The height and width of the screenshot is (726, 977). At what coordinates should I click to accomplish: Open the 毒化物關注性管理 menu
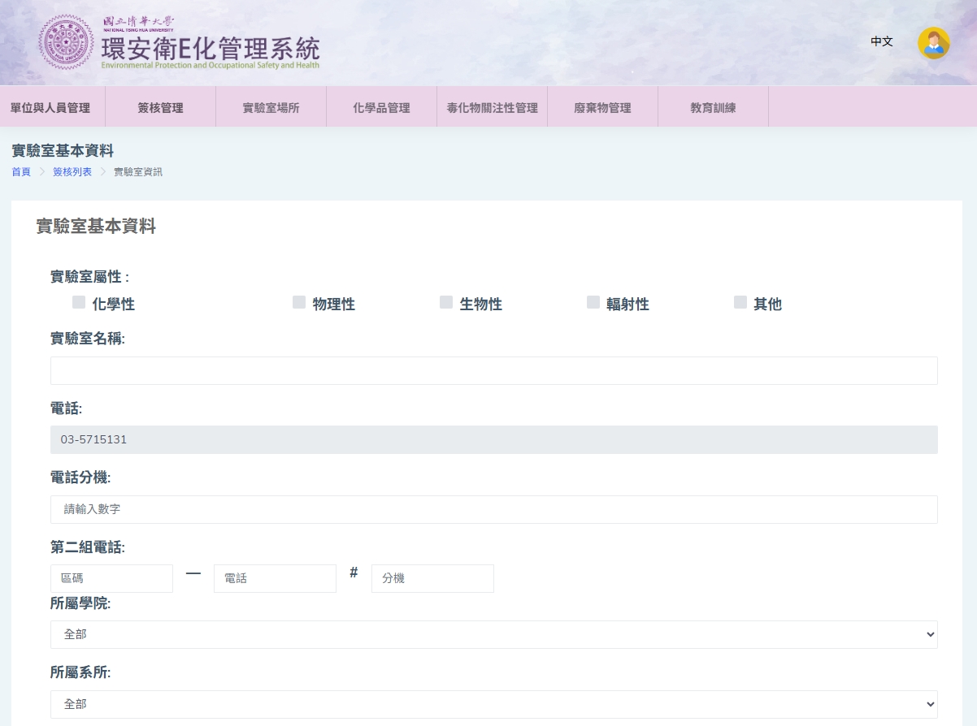tap(492, 108)
